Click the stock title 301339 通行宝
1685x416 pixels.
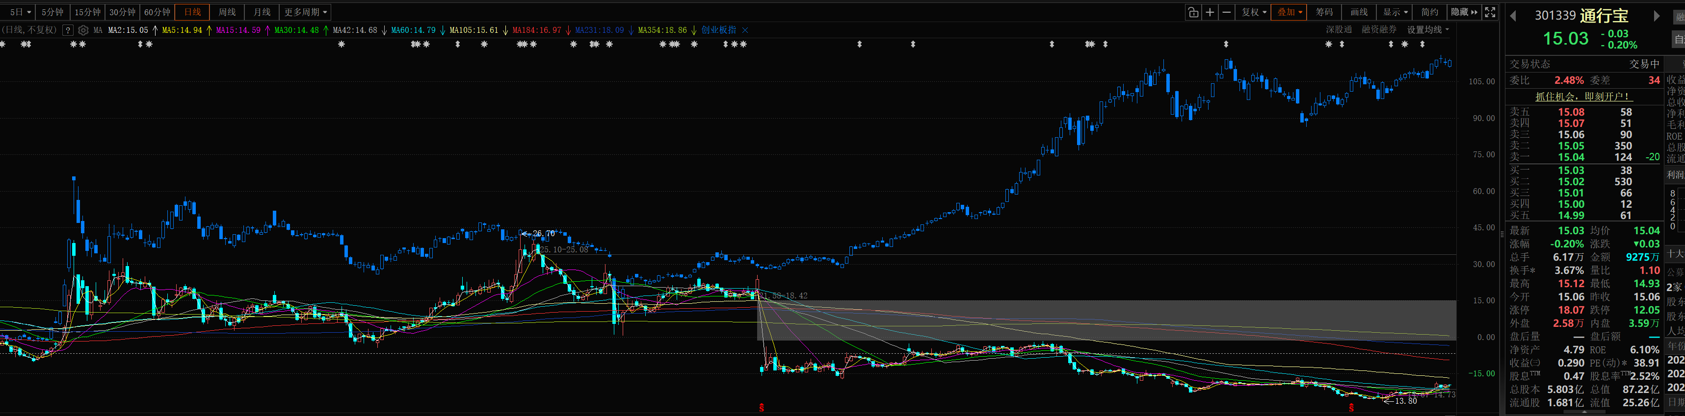tap(1581, 16)
